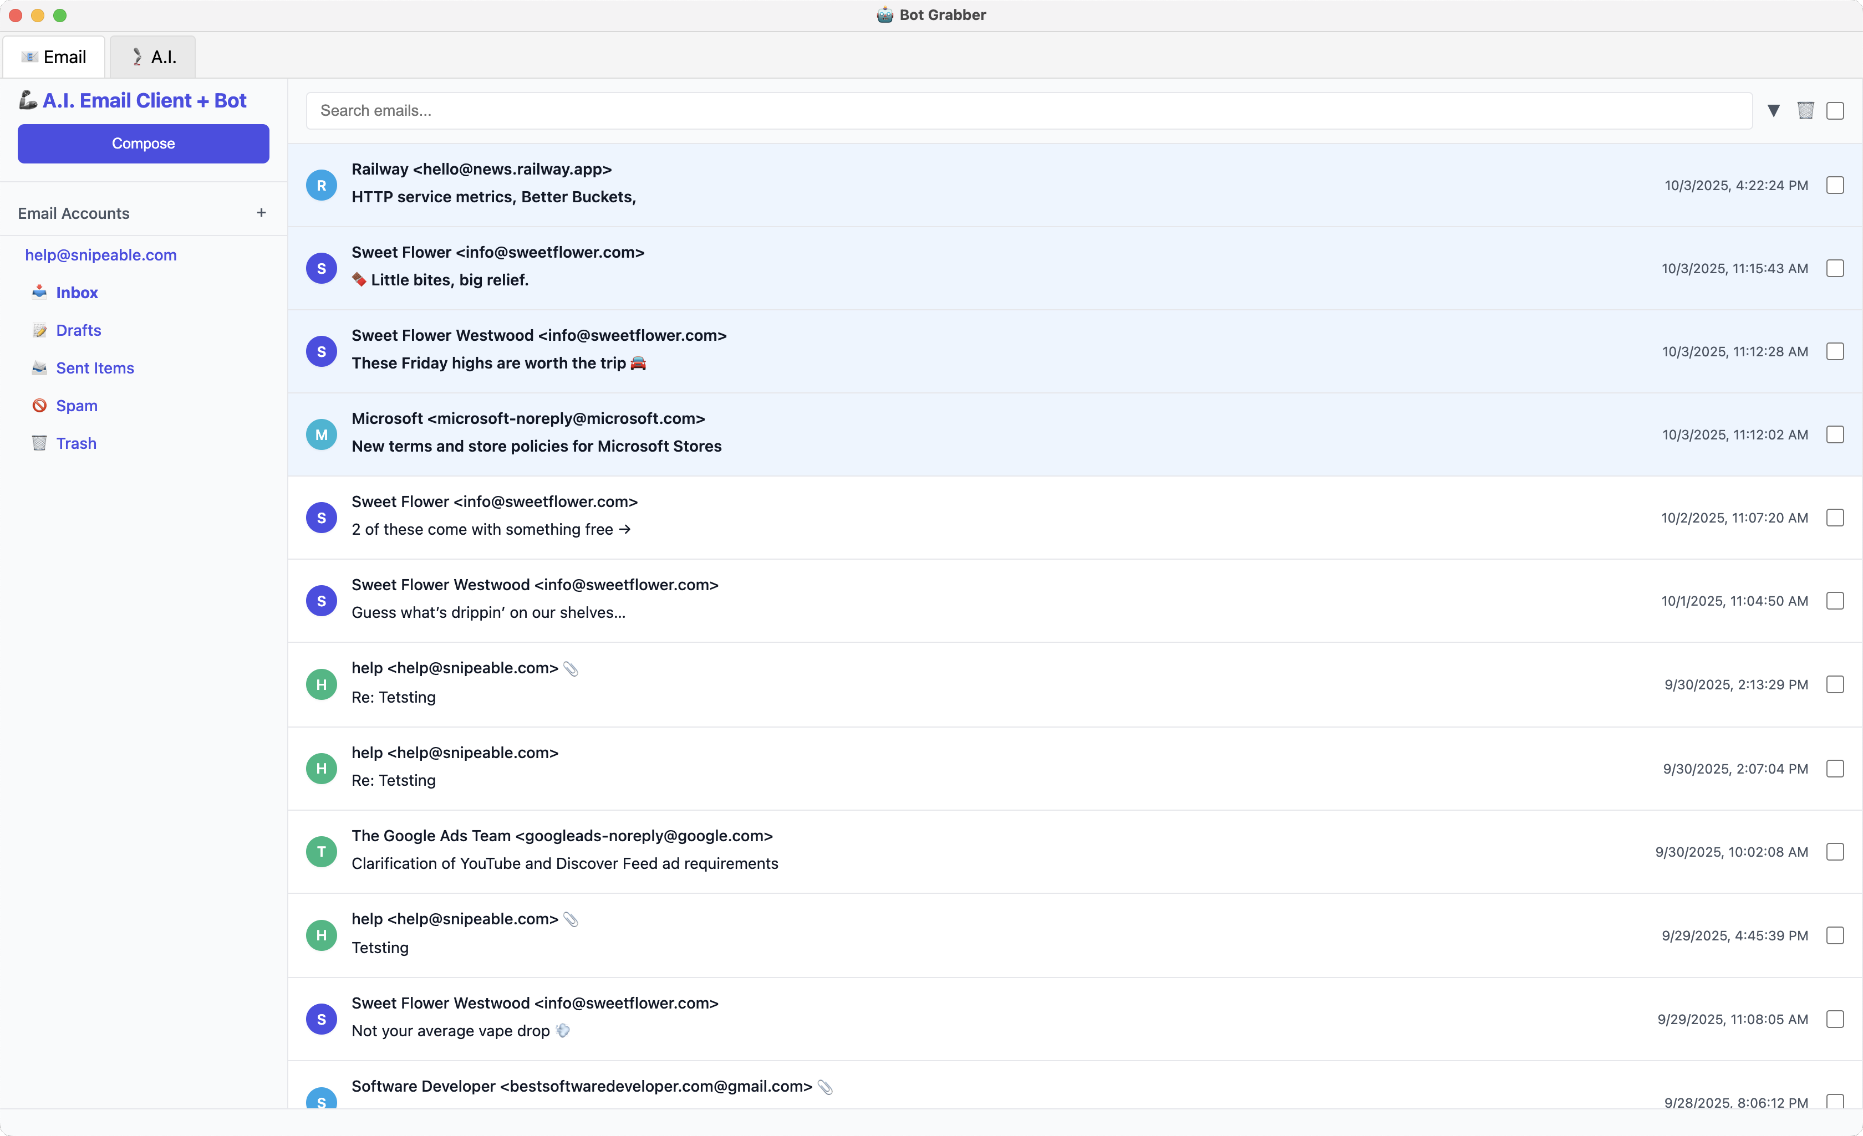Image resolution: width=1863 pixels, height=1136 pixels.
Task: Collapse the help@snipeable.com account
Action: pos(100,255)
